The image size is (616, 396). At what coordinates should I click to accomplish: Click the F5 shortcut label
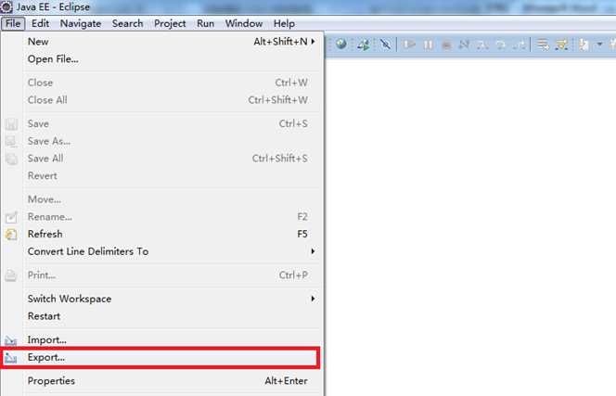(x=302, y=234)
